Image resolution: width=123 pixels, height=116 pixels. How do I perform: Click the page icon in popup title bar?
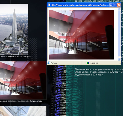[49, 5]
